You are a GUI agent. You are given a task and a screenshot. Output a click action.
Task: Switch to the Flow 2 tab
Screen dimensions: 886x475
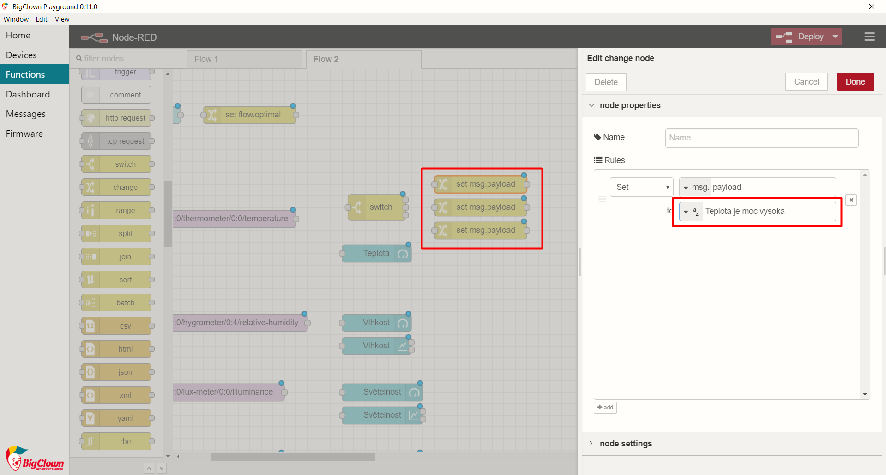[x=364, y=59]
